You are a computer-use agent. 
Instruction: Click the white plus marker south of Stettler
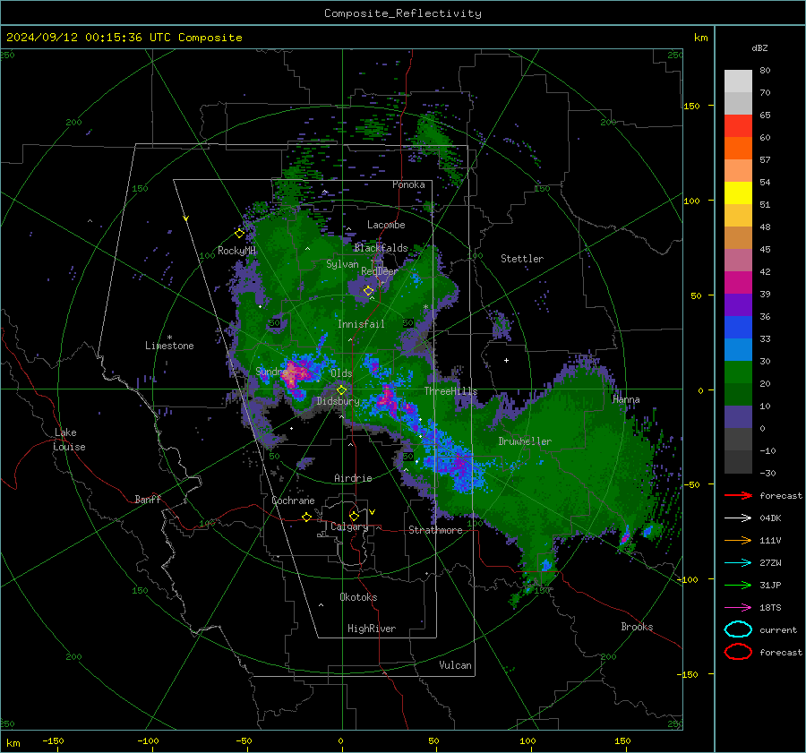(506, 360)
